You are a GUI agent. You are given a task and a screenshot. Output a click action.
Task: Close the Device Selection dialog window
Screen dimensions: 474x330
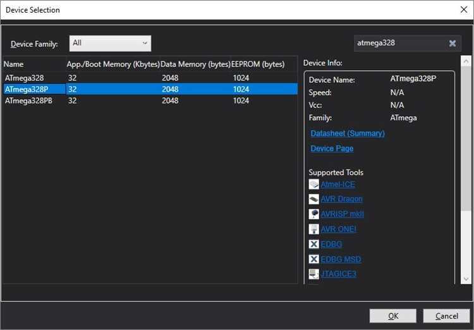pyautogui.click(x=464, y=9)
